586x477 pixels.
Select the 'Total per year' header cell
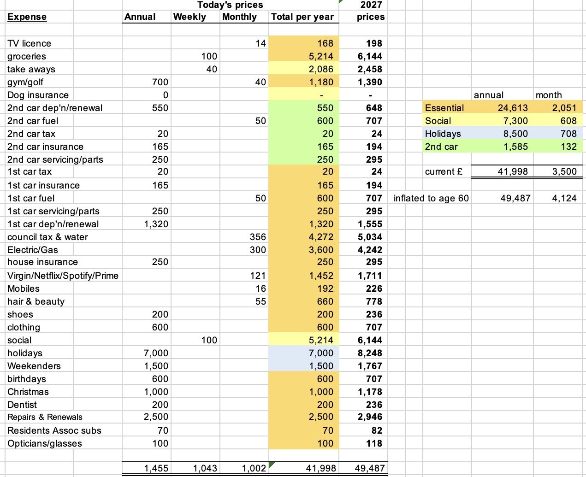click(302, 17)
